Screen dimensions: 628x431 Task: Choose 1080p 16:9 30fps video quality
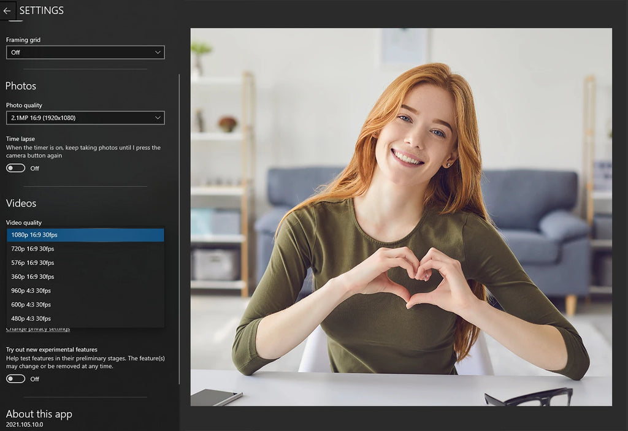point(85,235)
